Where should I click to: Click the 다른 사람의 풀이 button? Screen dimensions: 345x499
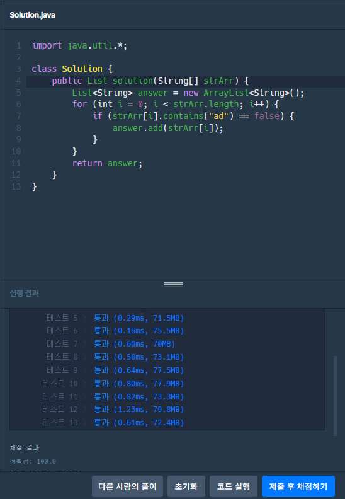click(128, 486)
